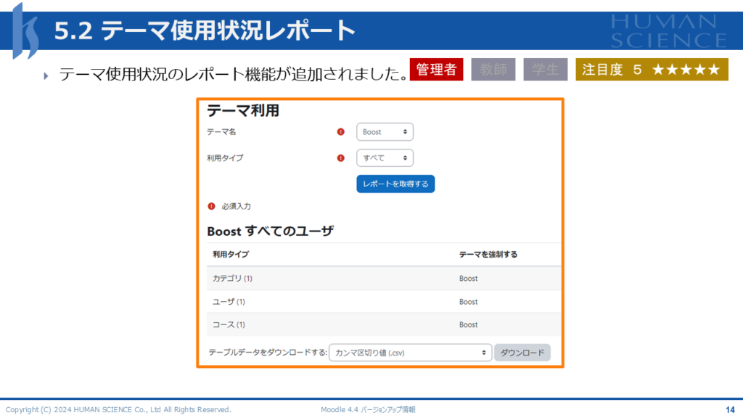Click the red icon beside 必須入力 legend
Image resolution: width=743 pixels, height=418 pixels.
(211, 206)
